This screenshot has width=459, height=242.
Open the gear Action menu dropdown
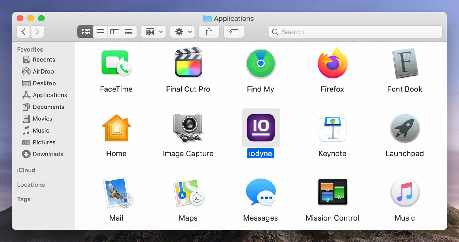(183, 32)
